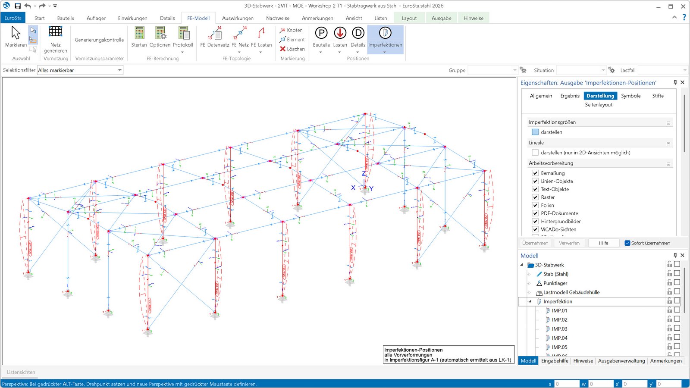
Task: Switch to the Symbole properties tab
Action: tap(630, 96)
